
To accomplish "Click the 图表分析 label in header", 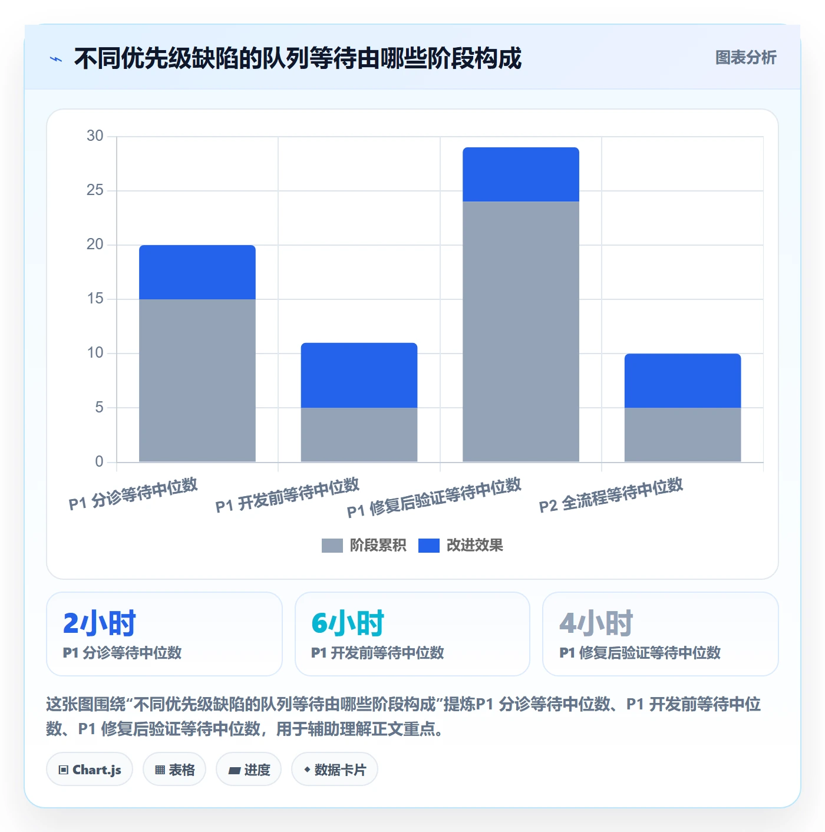I will click(x=745, y=58).
